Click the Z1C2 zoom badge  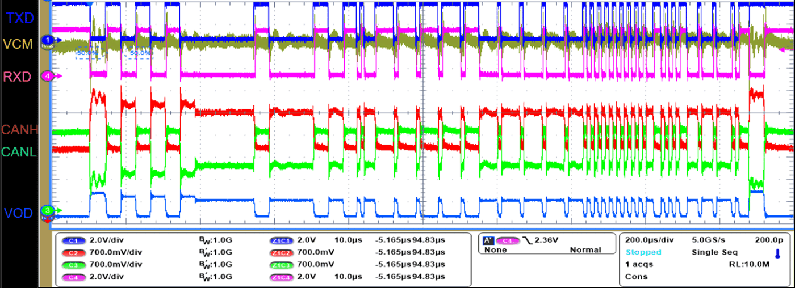coord(282,252)
